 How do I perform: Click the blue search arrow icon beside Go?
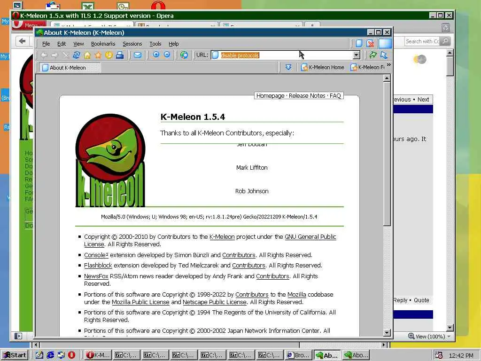pyautogui.click(x=384, y=55)
